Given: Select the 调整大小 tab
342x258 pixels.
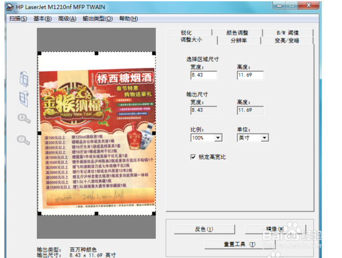Looking at the screenshot, I should (x=192, y=40).
